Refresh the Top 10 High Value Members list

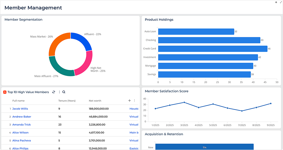pyautogui.click(x=54, y=92)
